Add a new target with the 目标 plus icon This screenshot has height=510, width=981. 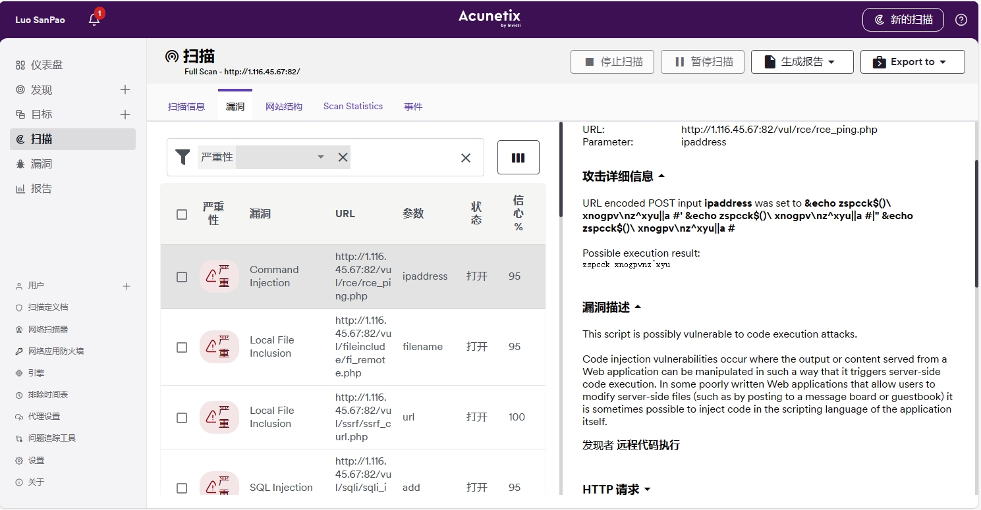pyautogui.click(x=125, y=115)
